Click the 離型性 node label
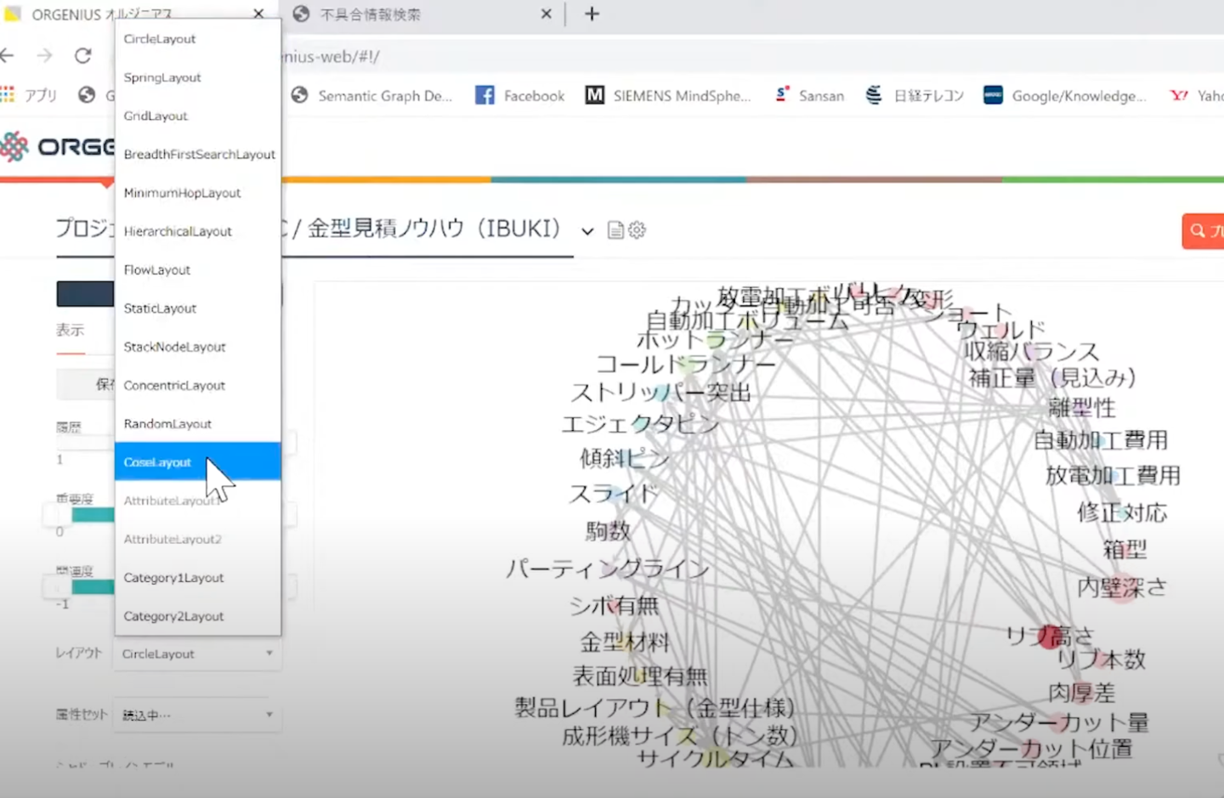The width and height of the screenshot is (1224, 798). pyautogui.click(x=1082, y=408)
